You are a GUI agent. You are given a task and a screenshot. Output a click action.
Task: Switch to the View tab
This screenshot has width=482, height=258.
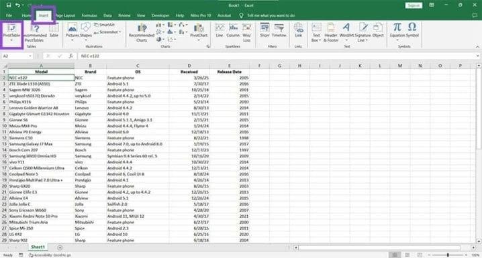[x=141, y=15]
